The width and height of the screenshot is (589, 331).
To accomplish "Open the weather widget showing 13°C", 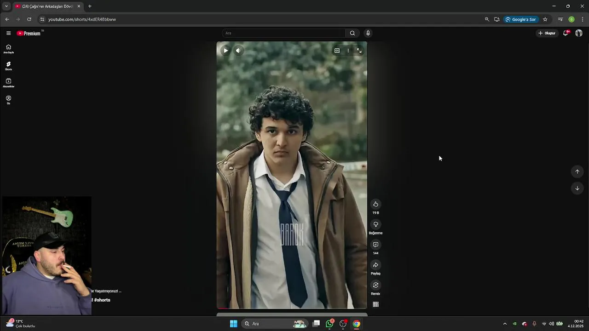I will (x=21, y=324).
